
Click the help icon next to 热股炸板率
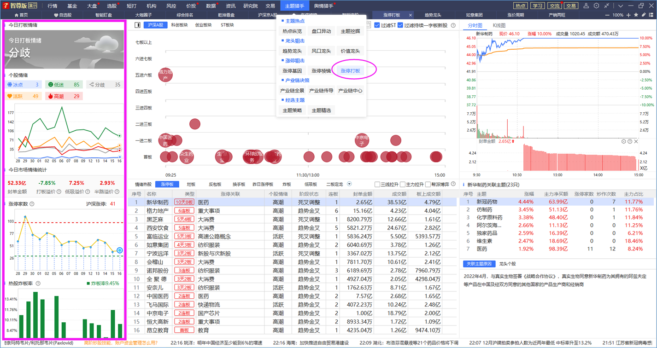pos(38,284)
